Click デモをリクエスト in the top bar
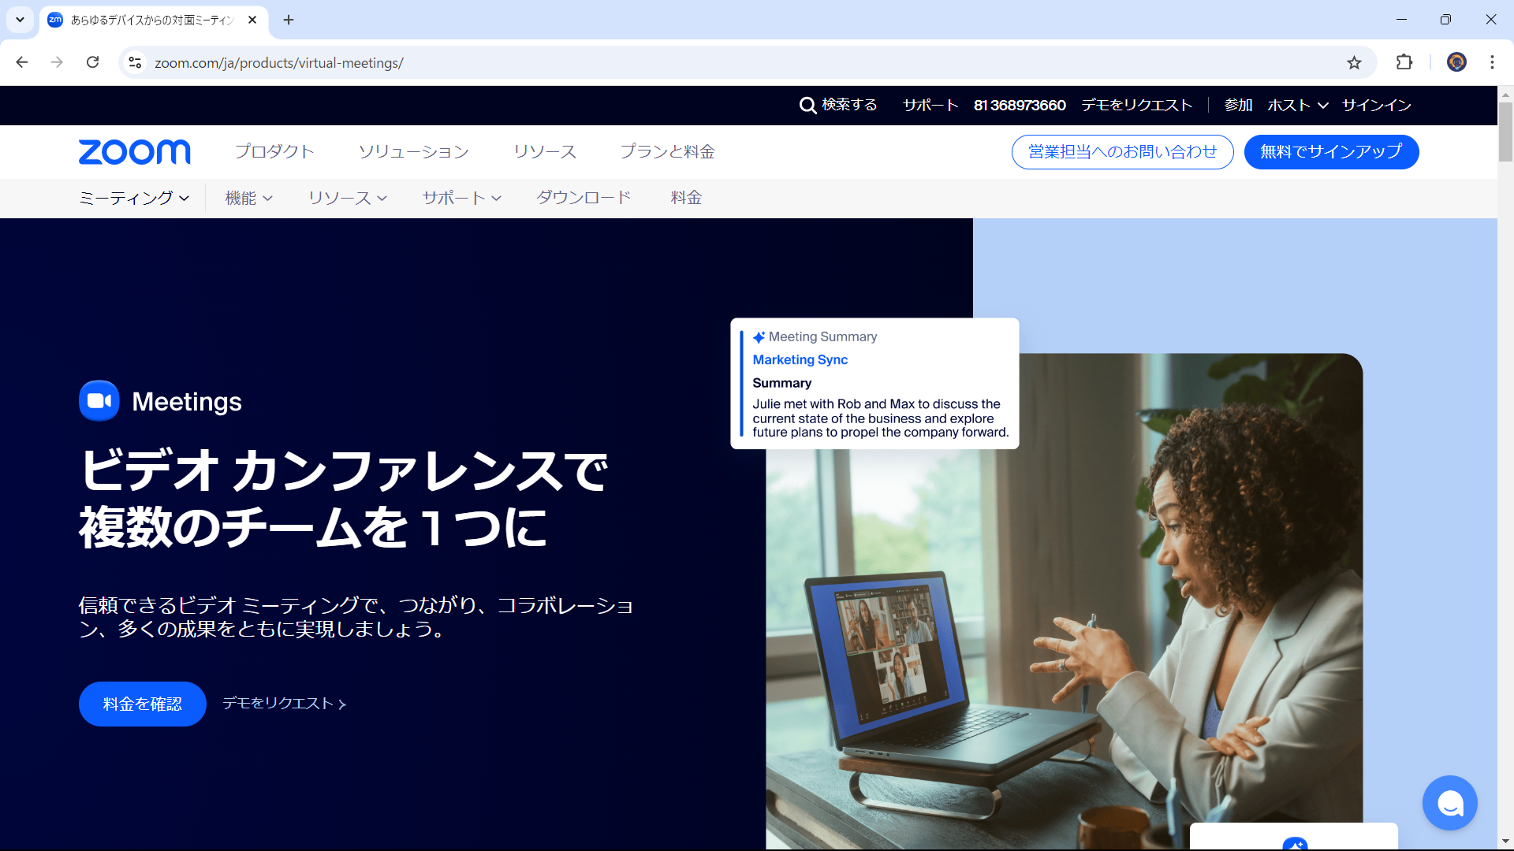The height and width of the screenshot is (851, 1514). click(x=1137, y=106)
